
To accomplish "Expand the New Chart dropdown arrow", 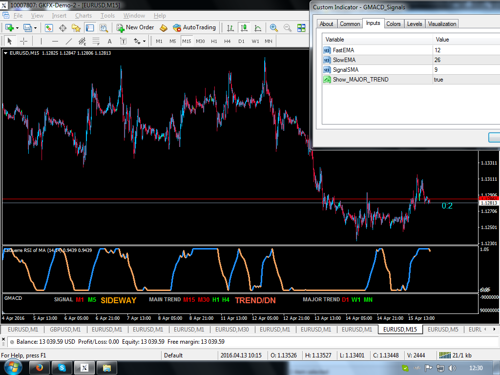I will [17, 28].
